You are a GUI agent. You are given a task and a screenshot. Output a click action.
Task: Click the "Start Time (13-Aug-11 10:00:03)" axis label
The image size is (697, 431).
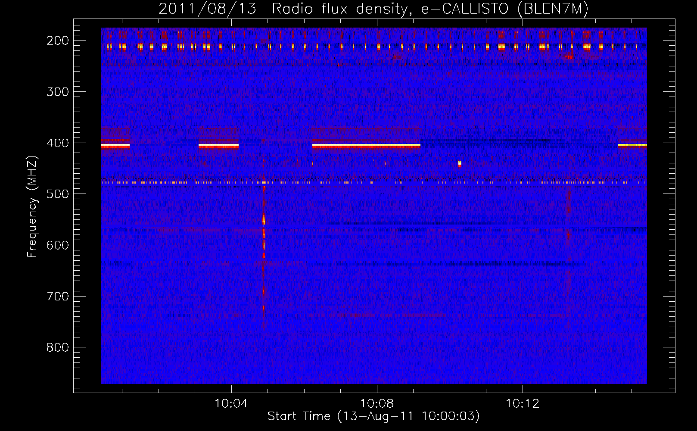coord(373,416)
